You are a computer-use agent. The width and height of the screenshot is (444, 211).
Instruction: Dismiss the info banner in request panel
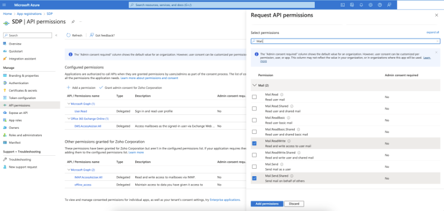(437, 52)
